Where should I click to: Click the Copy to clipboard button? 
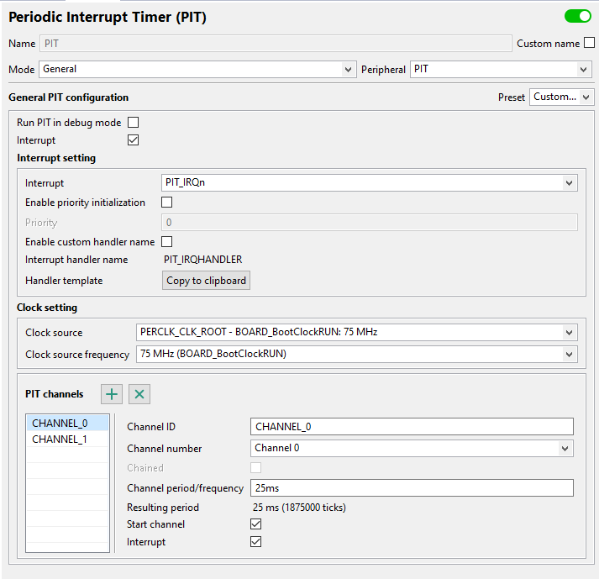click(206, 281)
